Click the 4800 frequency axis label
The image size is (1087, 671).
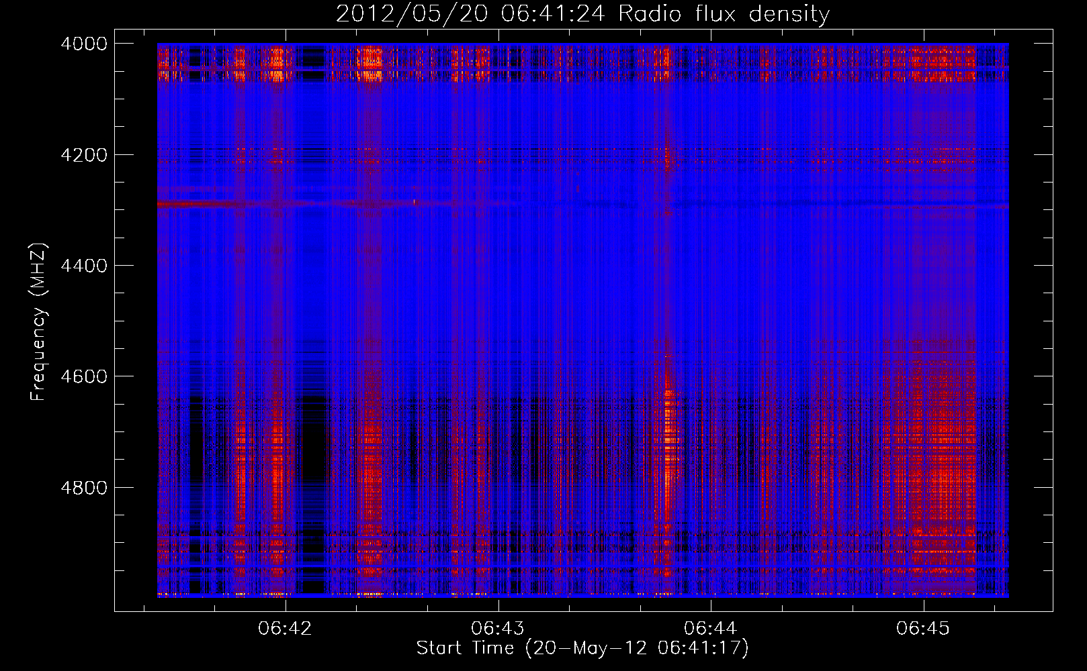tap(84, 487)
